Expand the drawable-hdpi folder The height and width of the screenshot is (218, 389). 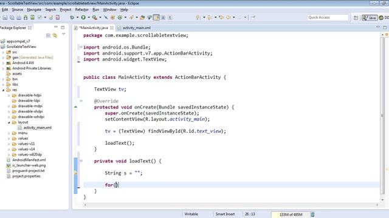[9, 96]
